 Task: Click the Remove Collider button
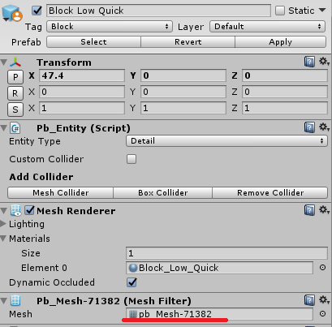click(x=270, y=193)
